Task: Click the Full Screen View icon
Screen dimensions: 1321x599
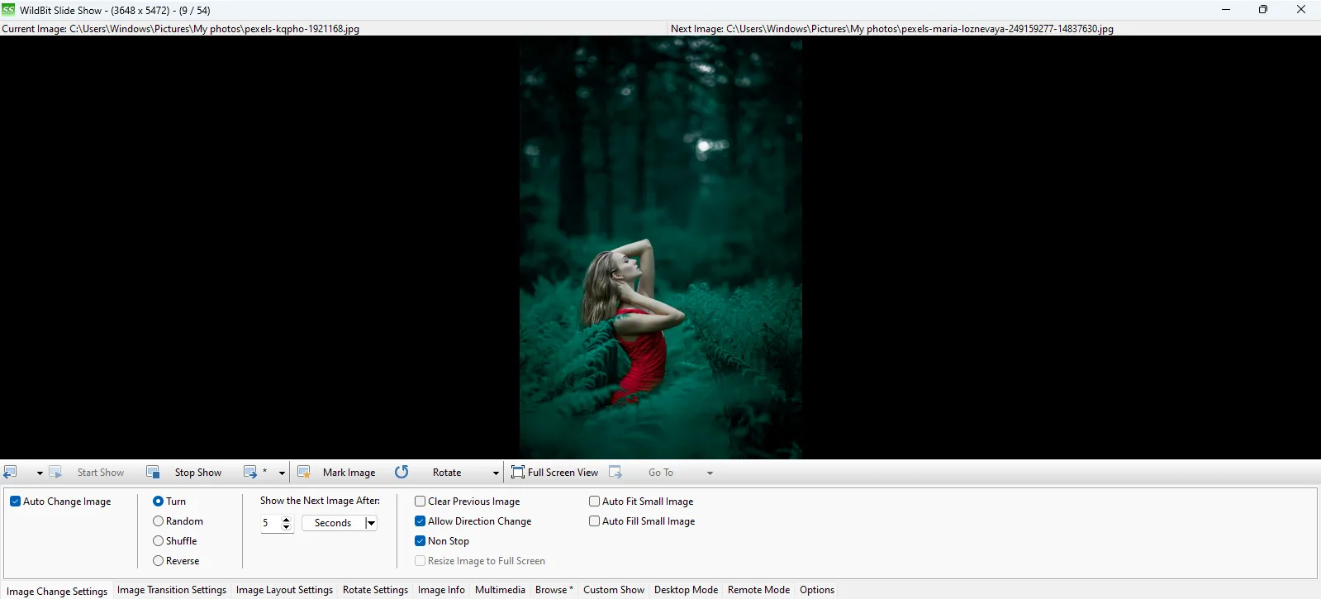Action: (x=518, y=473)
